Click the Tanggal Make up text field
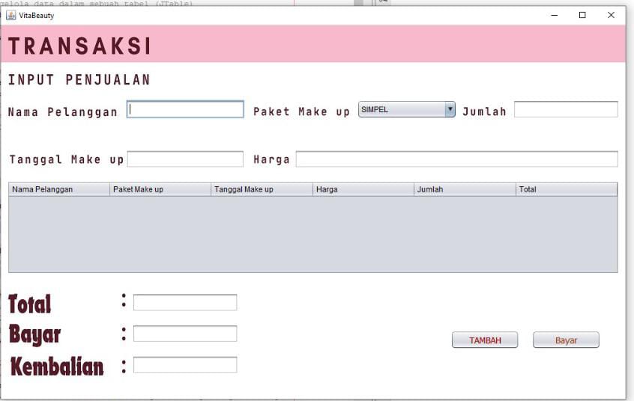Image resolution: width=634 pixels, height=401 pixels. click(x=185, y=159)
